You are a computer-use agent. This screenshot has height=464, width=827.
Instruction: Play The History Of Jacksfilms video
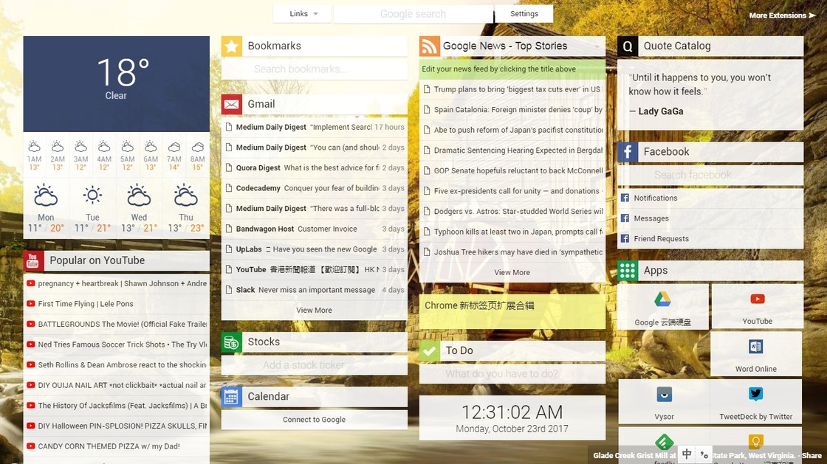coord(116,406)
